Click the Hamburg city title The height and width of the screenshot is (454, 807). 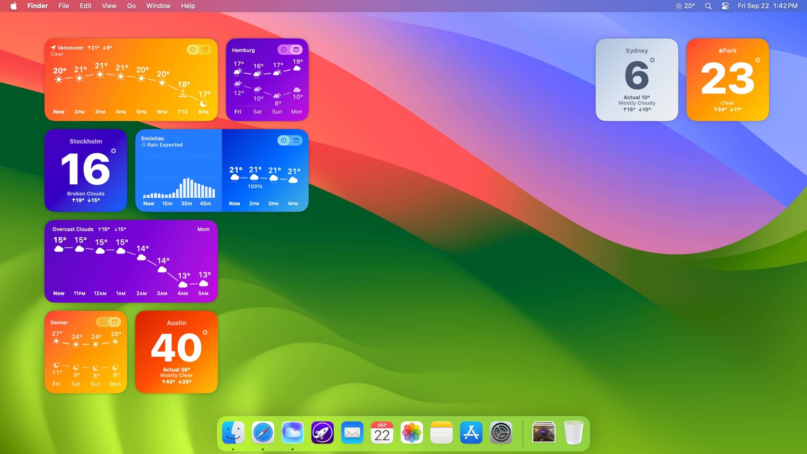pos(243,50)
